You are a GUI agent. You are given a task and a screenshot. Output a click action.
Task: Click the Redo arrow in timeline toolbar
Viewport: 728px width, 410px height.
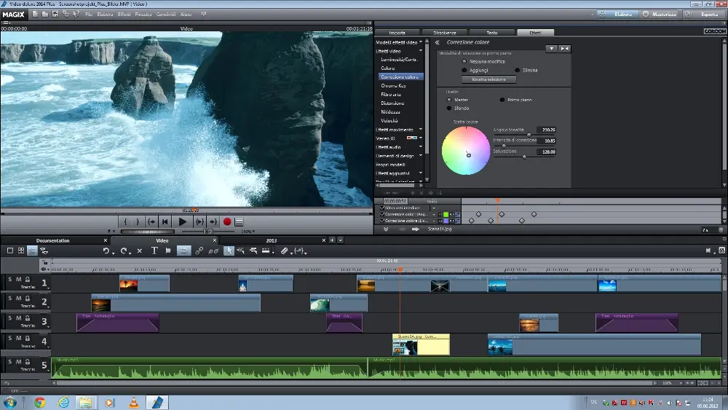(124, 251)
